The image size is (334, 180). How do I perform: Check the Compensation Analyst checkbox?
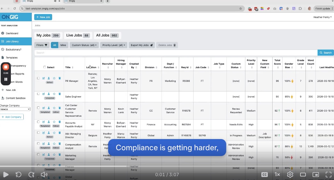tap(38, 144)
